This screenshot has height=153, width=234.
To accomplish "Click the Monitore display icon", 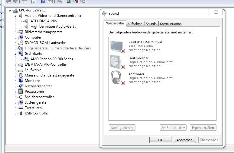I will (x=21, y=81).
